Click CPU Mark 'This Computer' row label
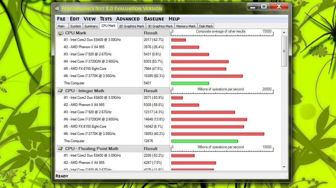The image size is (336, 188). (x=74, y=83)
